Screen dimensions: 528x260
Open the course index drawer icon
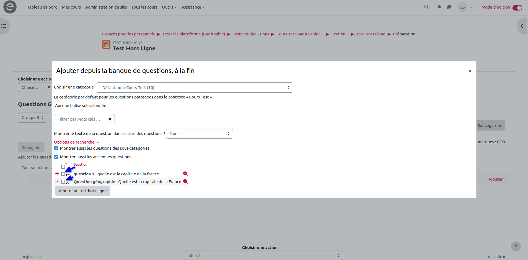[4, 26]
